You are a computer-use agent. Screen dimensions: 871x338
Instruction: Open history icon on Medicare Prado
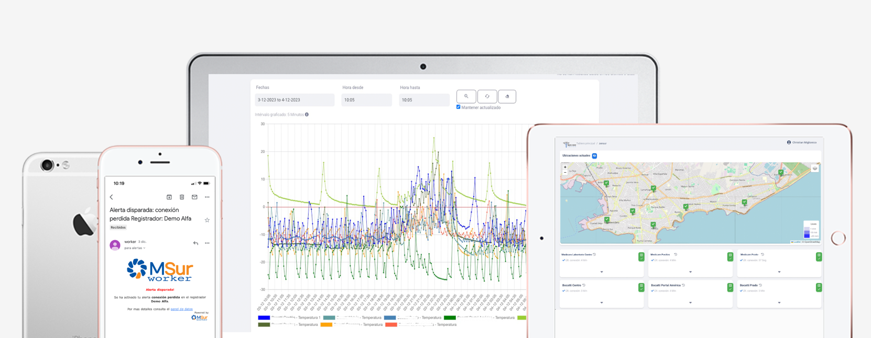pos(763,254)
